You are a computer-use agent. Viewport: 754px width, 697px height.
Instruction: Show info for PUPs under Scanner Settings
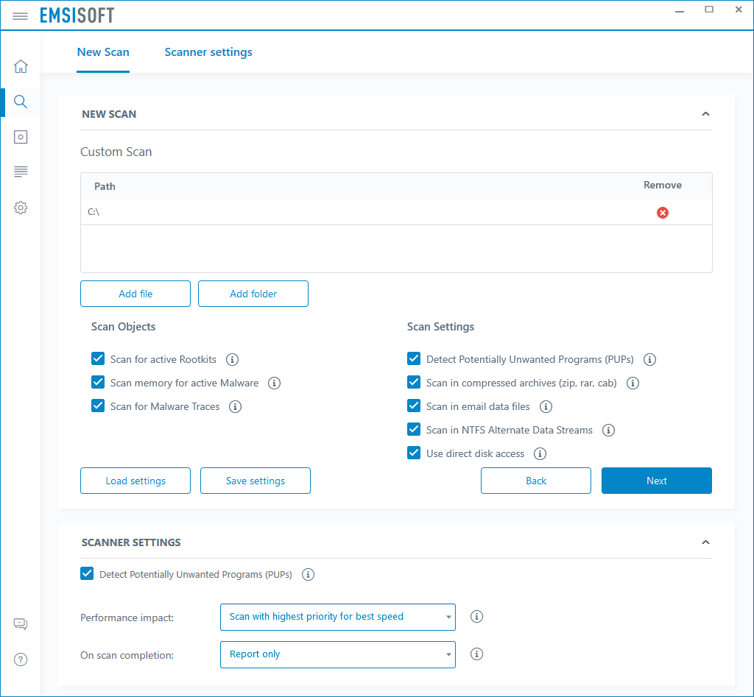[309, 574]
